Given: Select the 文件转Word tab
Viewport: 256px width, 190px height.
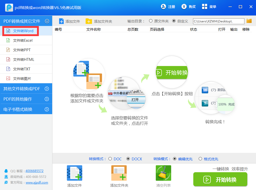Looking at the screenshot, I should pos(21,31).
